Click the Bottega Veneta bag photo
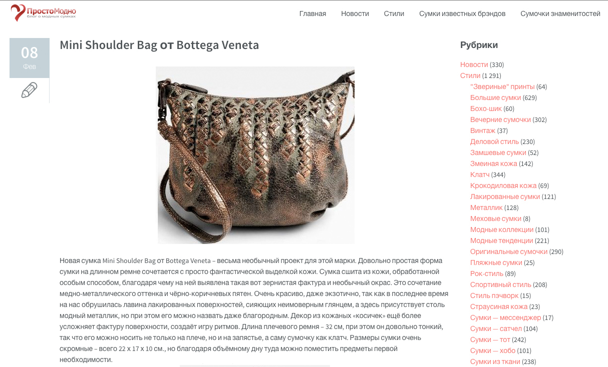The height and width of the screenshot is (367, 608). click(255, 155)
